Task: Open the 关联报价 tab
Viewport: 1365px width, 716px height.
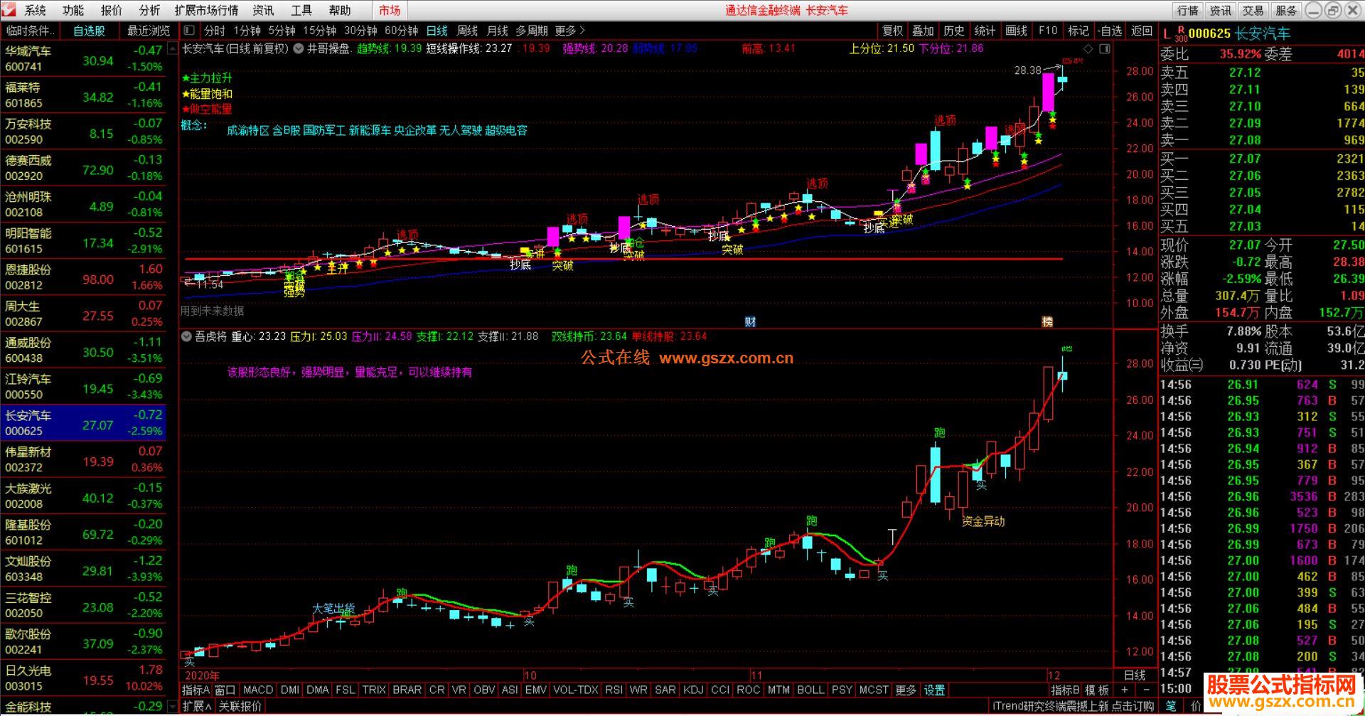Action: [240, 706]
